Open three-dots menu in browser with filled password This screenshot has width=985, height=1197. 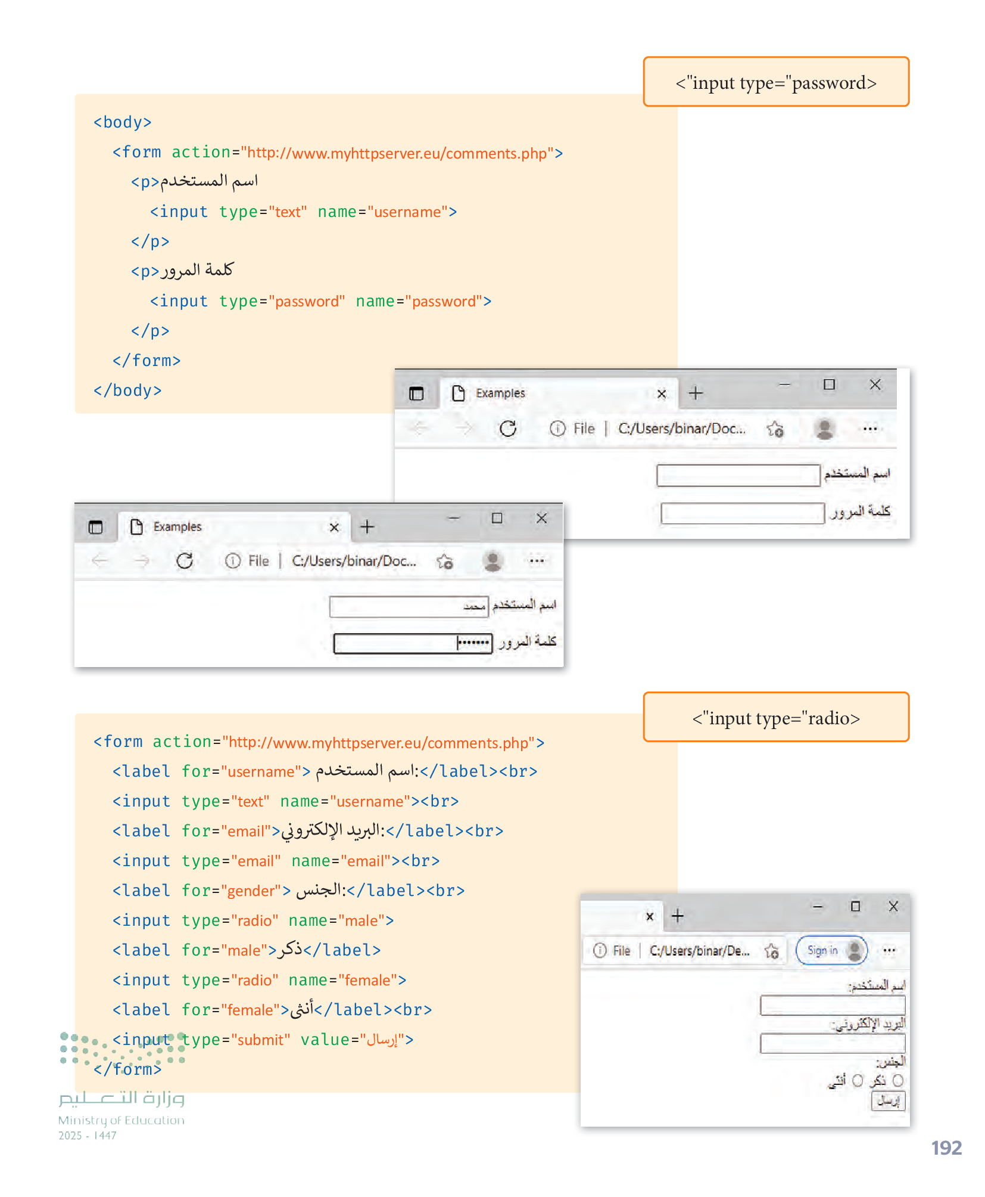(x=537, y=561)
